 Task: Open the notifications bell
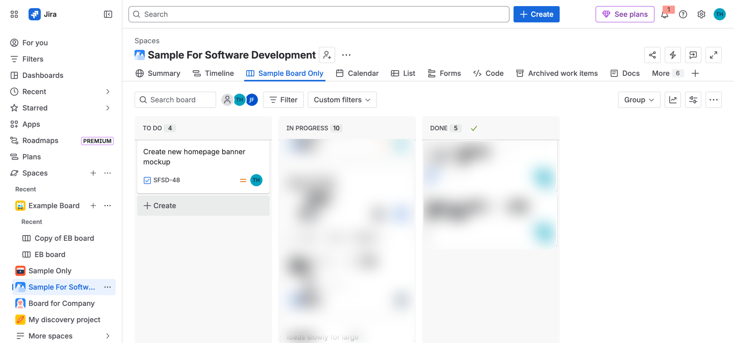click(665, 14)
